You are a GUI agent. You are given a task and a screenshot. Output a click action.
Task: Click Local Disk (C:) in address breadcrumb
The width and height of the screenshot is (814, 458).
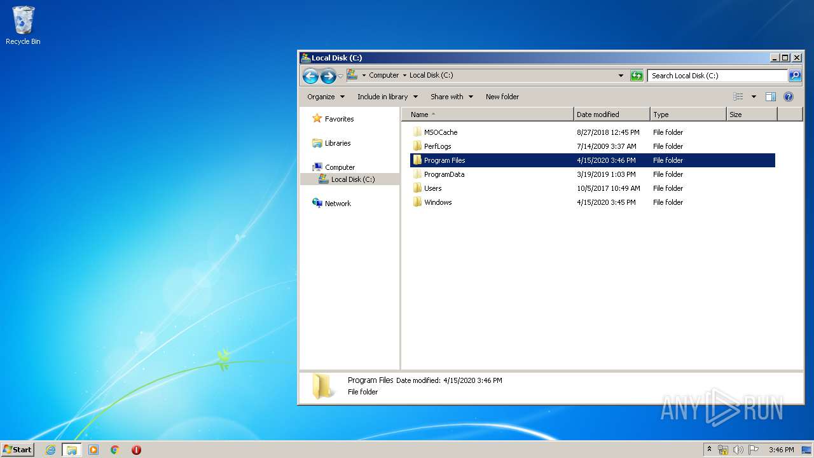click(x=431, y=75)
